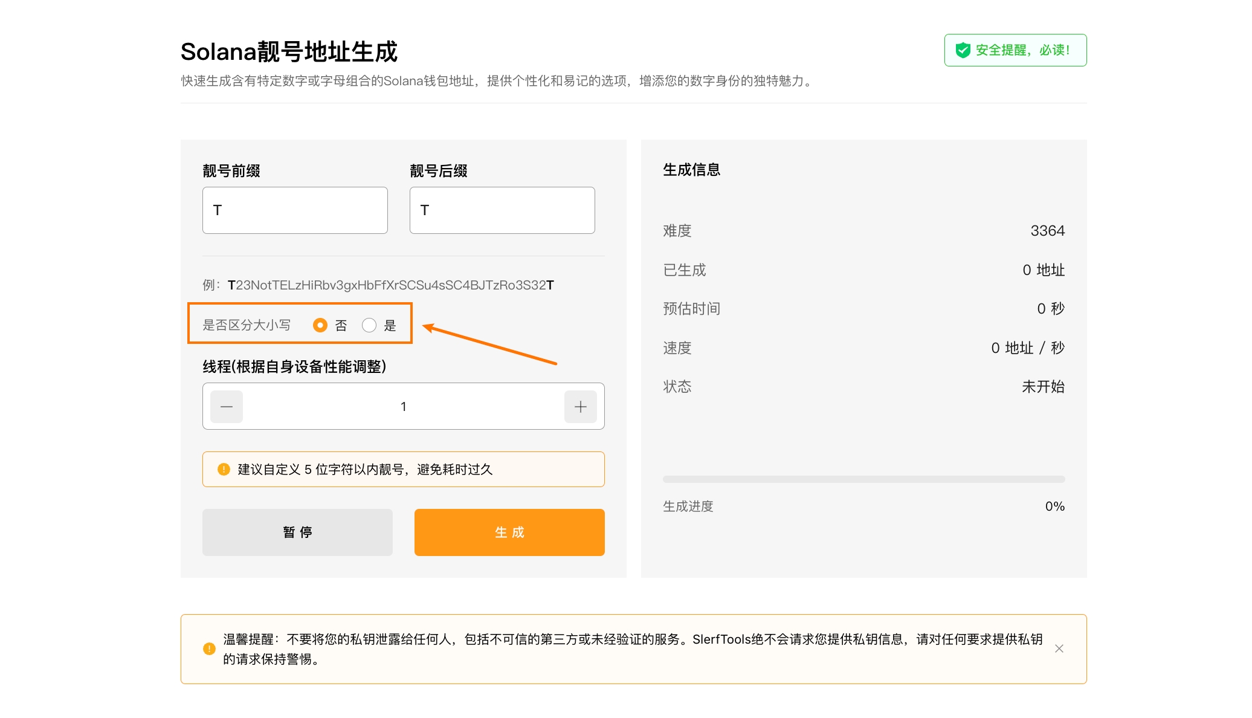Click the 生成 generate button

pos(509,532)
